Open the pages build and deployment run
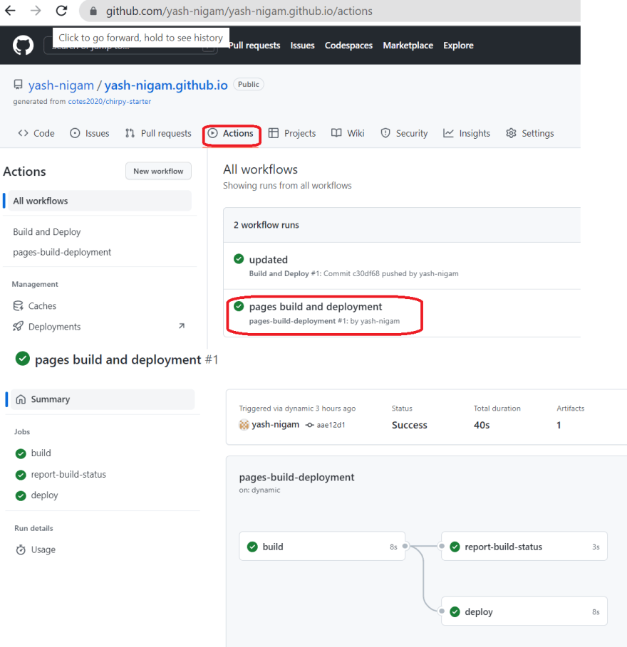The width and height of the screenshot is (627, 647). (x=316, y=307)
